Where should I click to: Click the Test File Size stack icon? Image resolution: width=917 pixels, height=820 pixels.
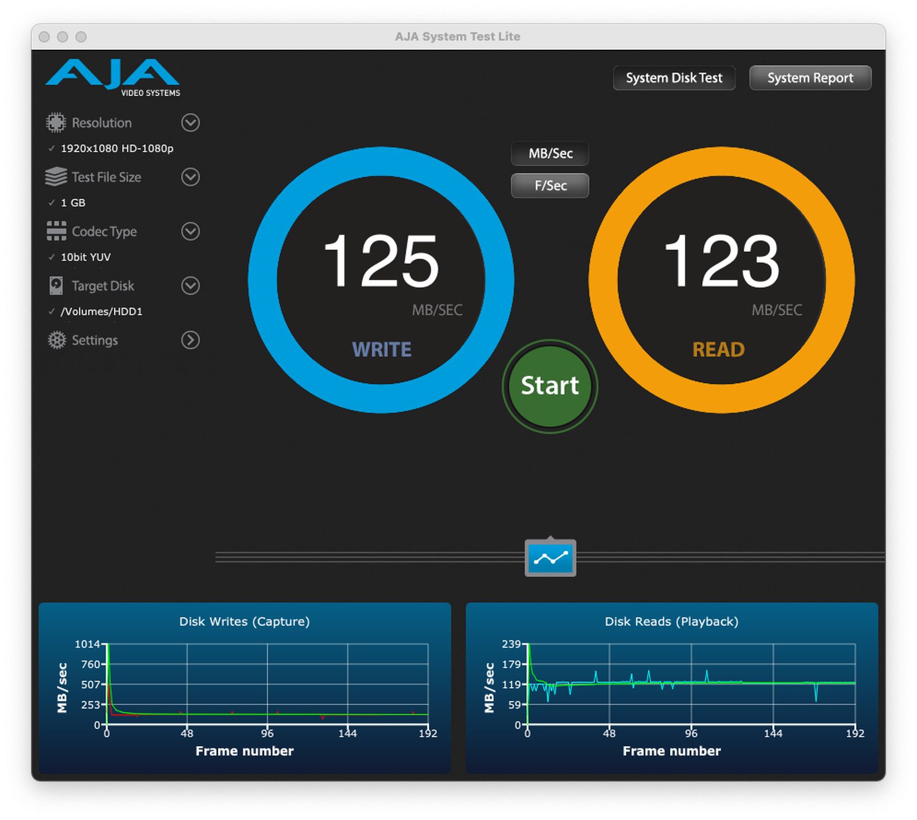pyautogui.click(x=56, y=177)
